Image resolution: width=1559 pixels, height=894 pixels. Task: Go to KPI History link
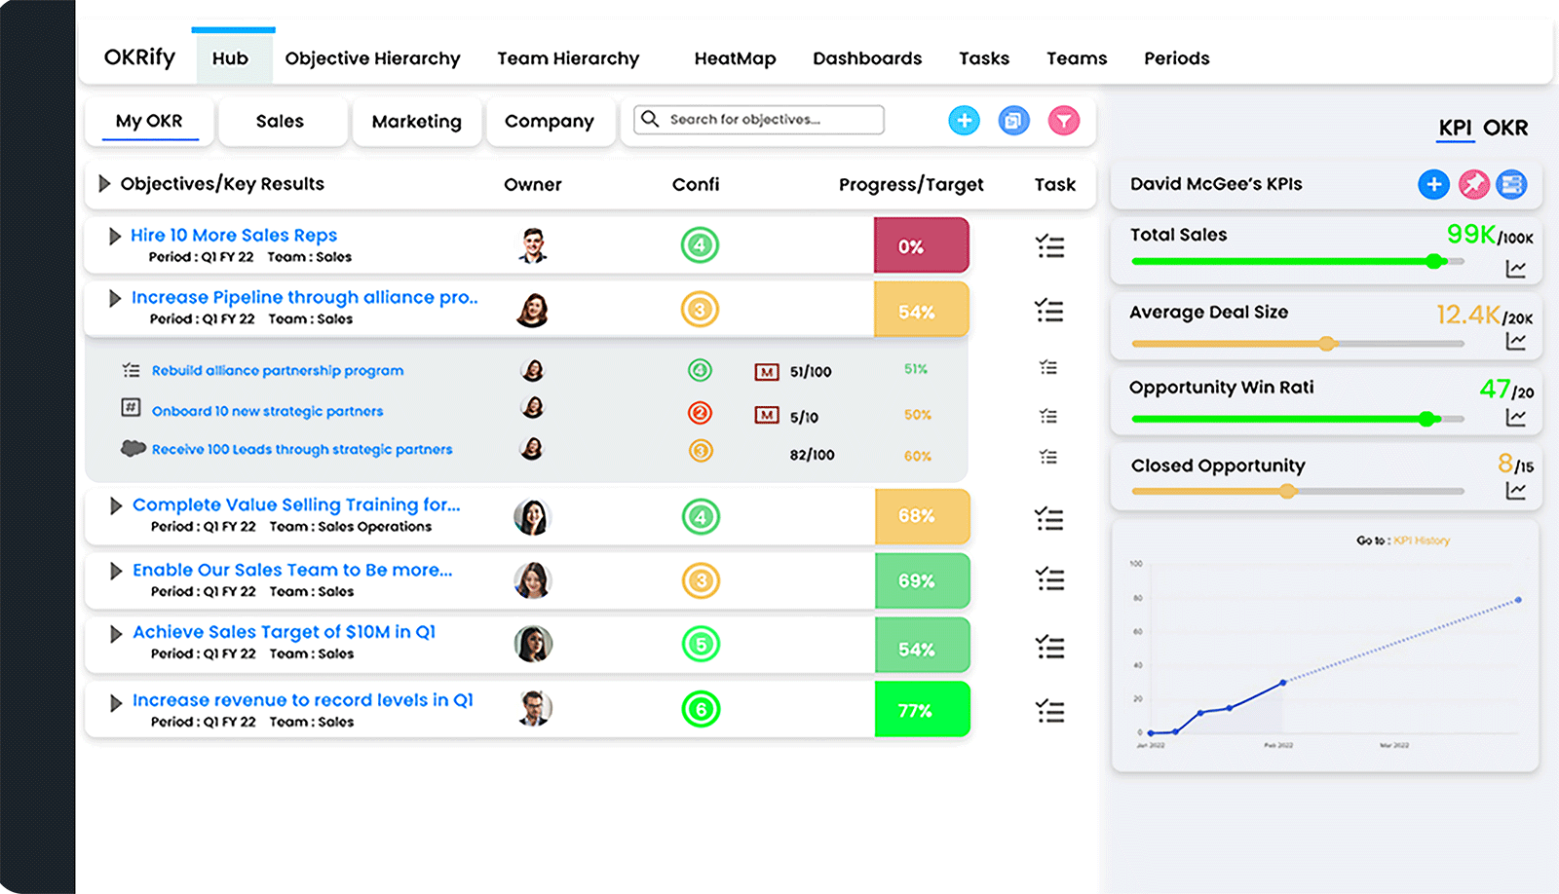pos(1422,540)
